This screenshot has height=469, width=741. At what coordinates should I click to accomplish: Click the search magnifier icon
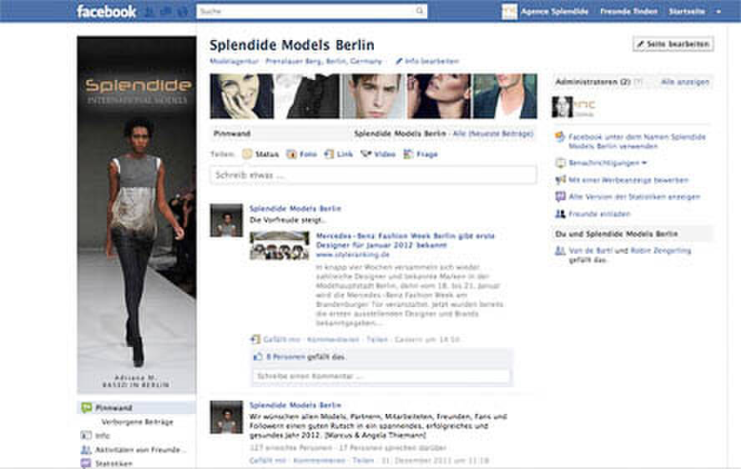420,11
